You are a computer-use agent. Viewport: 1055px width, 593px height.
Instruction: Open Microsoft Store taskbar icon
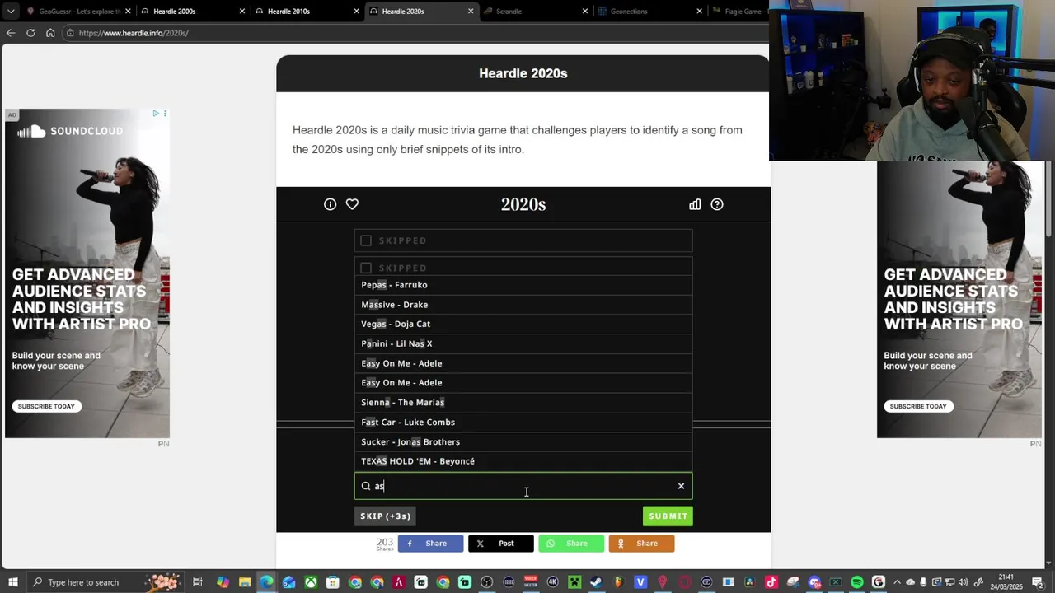tap(333, 582)
